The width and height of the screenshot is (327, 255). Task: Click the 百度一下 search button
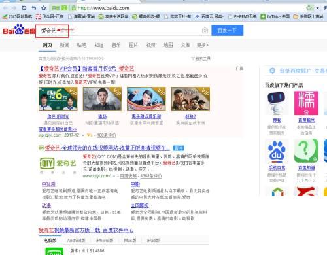click(x=228, y=31)
